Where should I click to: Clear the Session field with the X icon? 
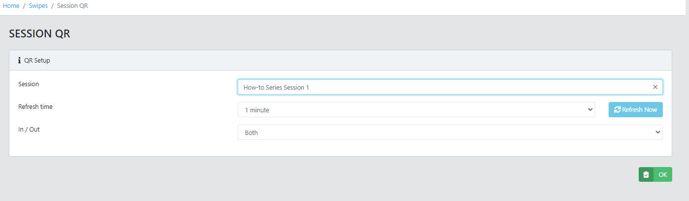pyautogui.click(x=655, y=87)
